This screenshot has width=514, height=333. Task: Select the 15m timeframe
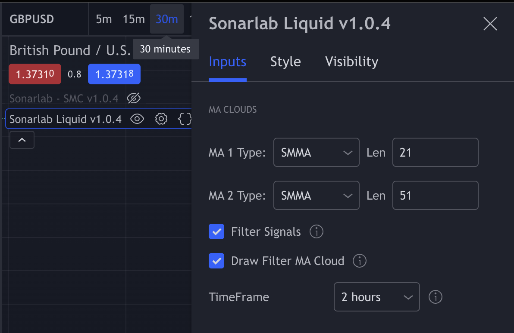pos(134,19)
